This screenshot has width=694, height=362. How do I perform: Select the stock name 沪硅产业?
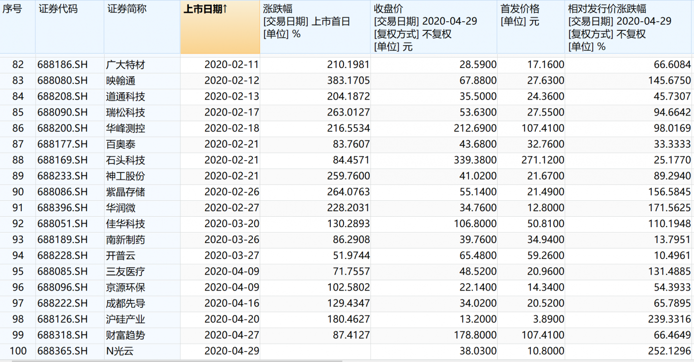[125, 319]
